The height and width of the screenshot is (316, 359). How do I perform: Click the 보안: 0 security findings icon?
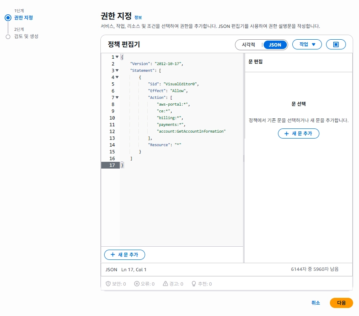pyautogui.click(x=109, y=283)
